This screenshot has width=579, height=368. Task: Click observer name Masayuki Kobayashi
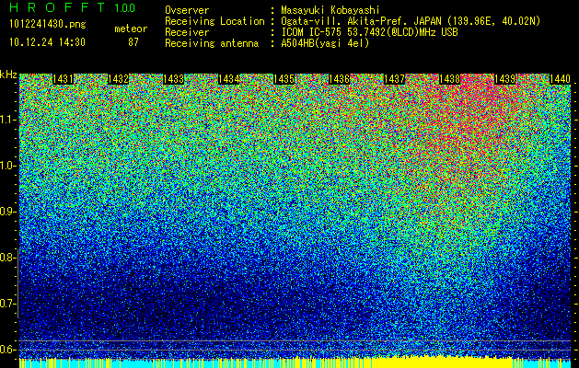(330, 10)
